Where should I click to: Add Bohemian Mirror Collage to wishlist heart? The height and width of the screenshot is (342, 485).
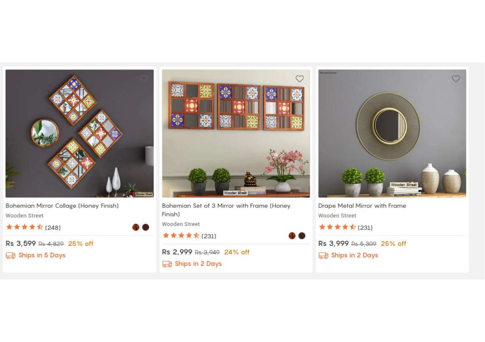143,79
